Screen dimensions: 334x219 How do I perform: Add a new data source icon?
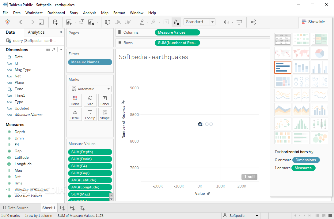pos(55,22)
